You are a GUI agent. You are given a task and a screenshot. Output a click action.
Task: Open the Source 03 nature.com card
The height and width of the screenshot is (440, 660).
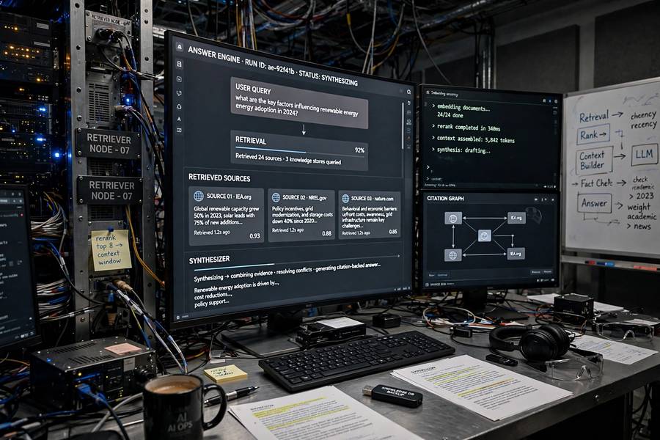tap(370, 215)
